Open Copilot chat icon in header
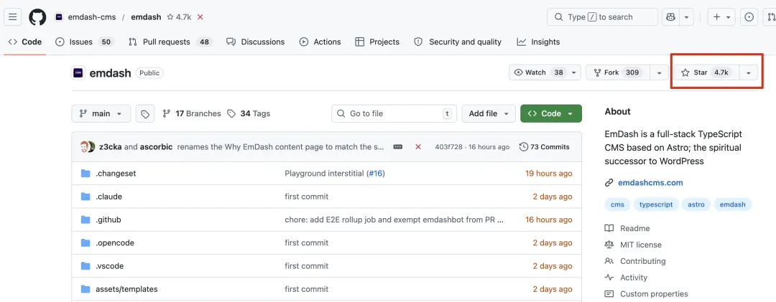 pos(671,16)
